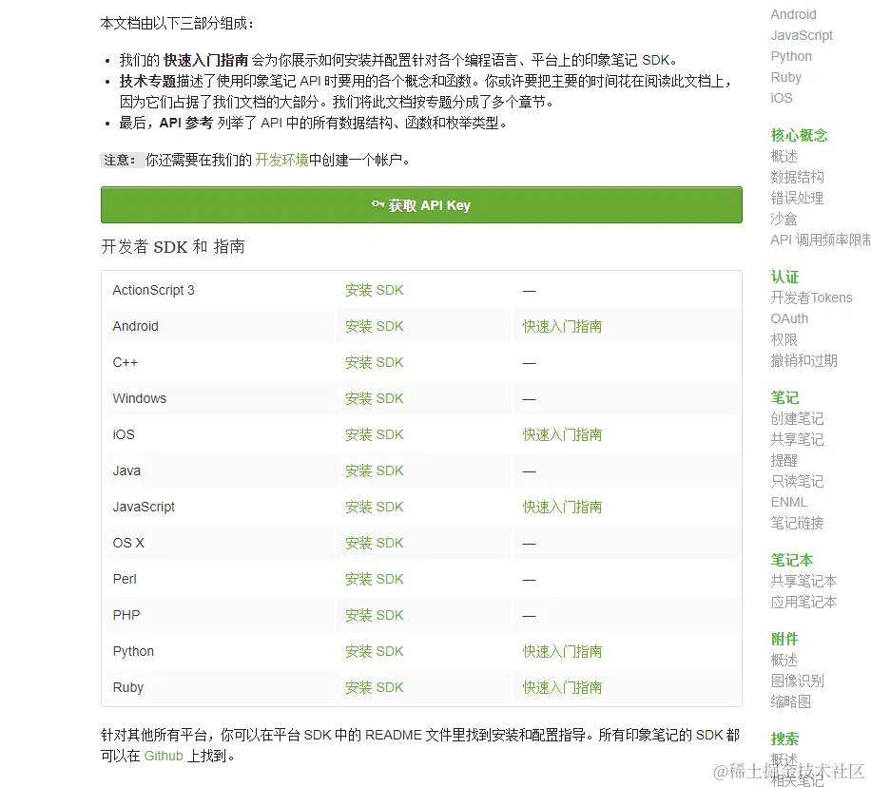This screenshot has height=787, width=871.
Task: Navigate to 图像识别 under 附件
Action: pyautogui.click(x=797, y=680)
